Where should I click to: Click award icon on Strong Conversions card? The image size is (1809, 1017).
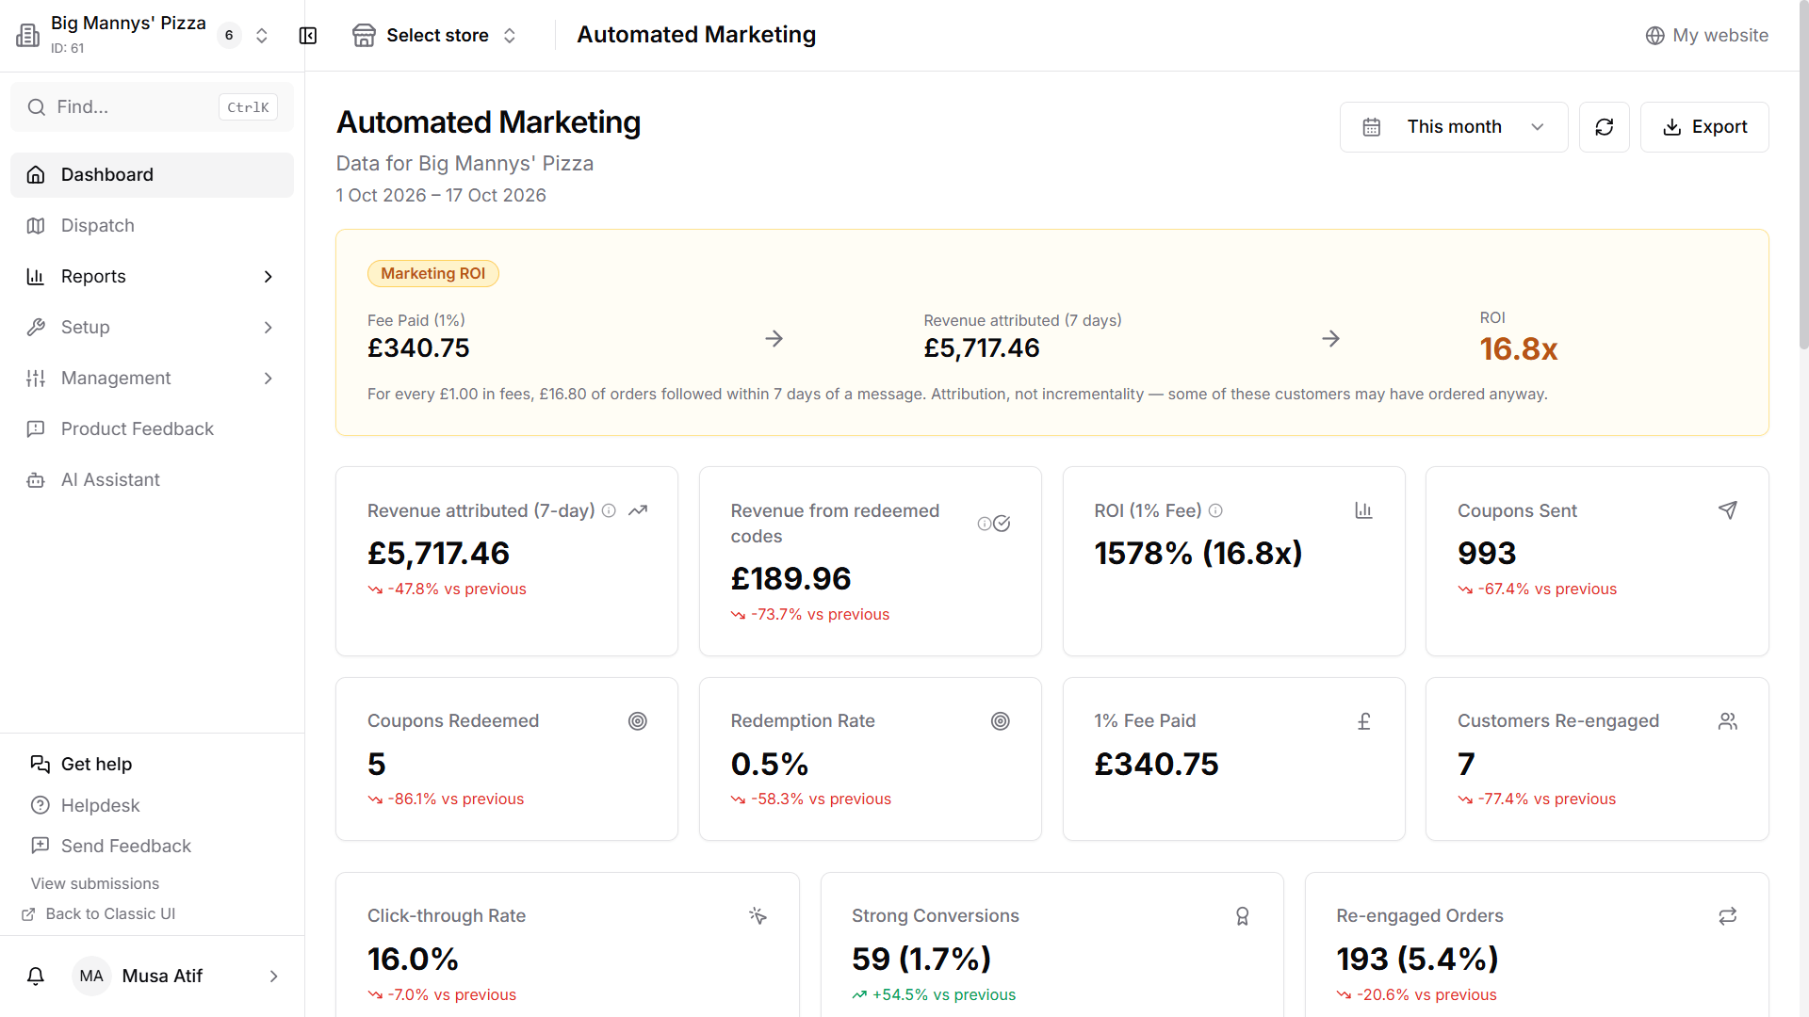tap(1242, 916)
